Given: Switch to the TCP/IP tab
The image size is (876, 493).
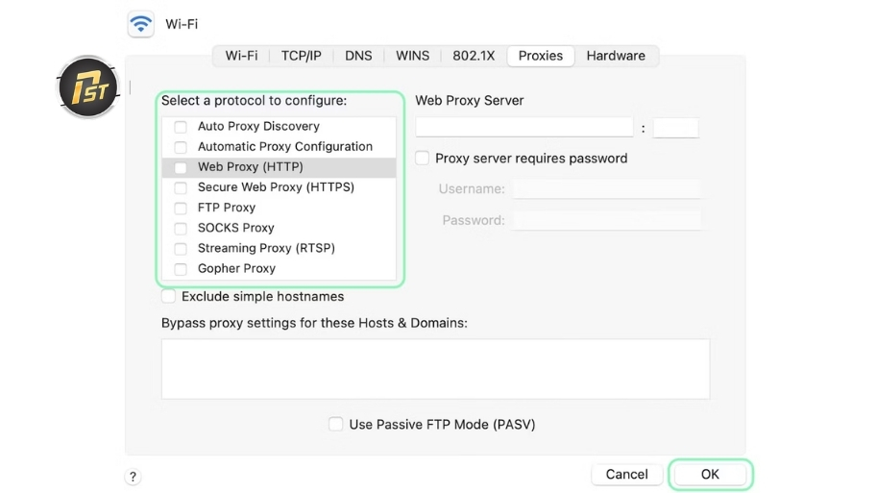Looking at the screenshot, I should point(302,56).
